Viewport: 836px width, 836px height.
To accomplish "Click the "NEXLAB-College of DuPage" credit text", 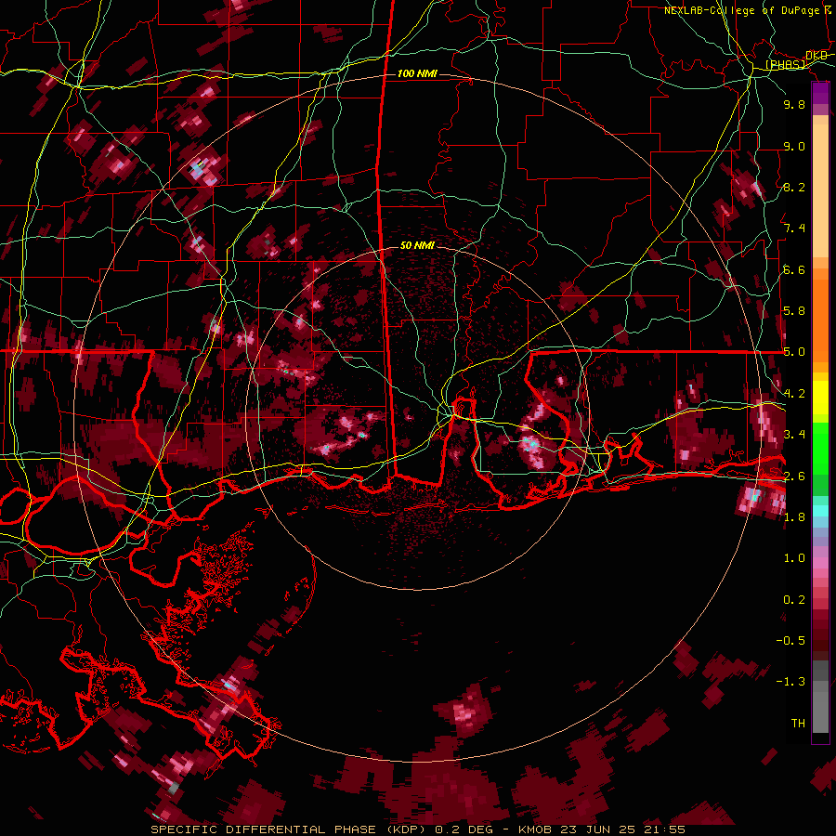I will (741, 10).
